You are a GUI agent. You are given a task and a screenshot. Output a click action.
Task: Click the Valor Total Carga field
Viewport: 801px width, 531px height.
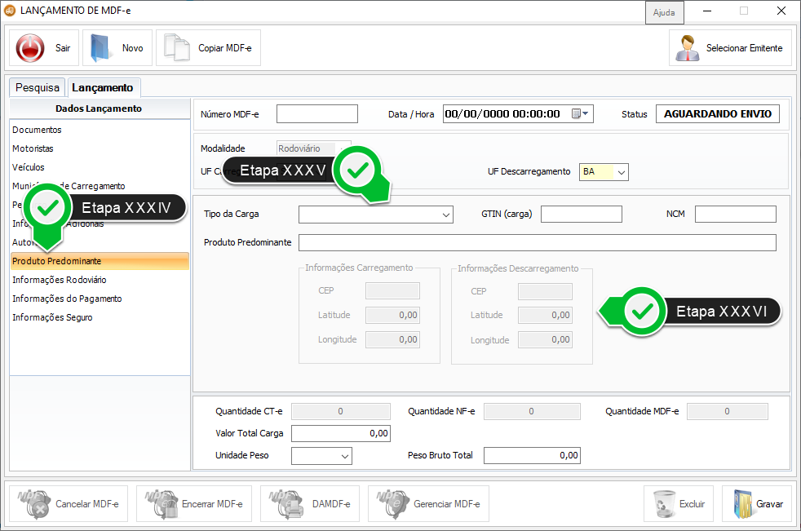[341, 433]
